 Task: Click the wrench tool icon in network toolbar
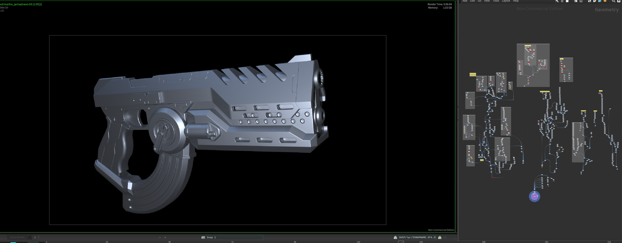(x=557, y=1)
